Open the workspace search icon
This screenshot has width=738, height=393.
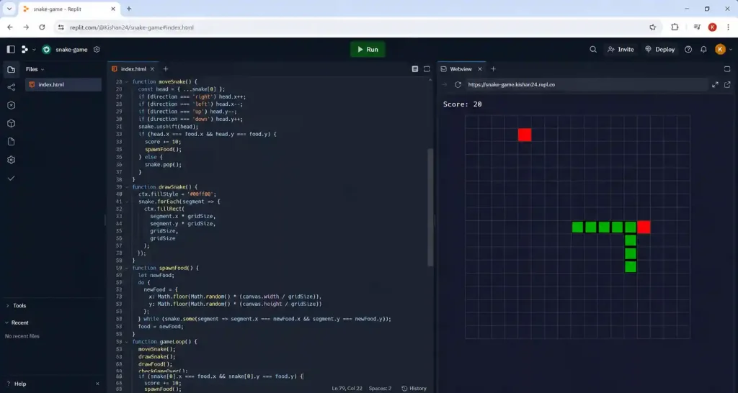(593, 50)
